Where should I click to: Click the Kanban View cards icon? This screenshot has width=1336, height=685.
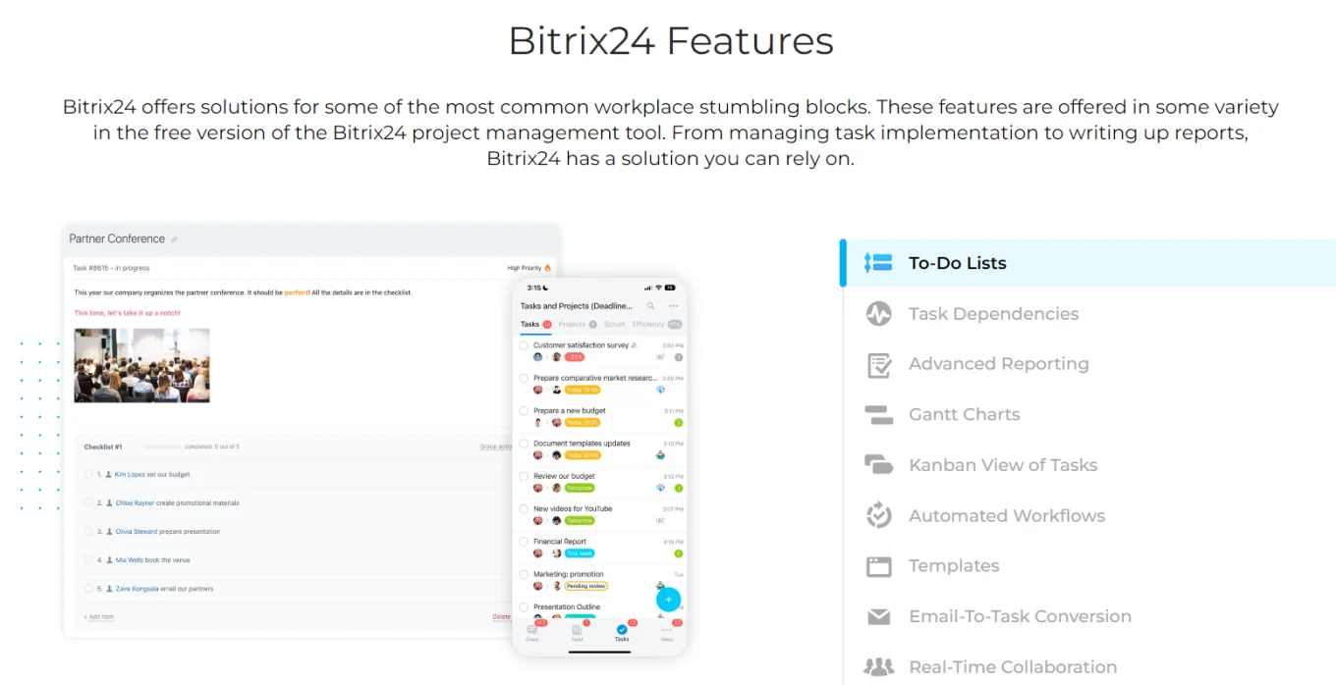click(x=878, y=465)
